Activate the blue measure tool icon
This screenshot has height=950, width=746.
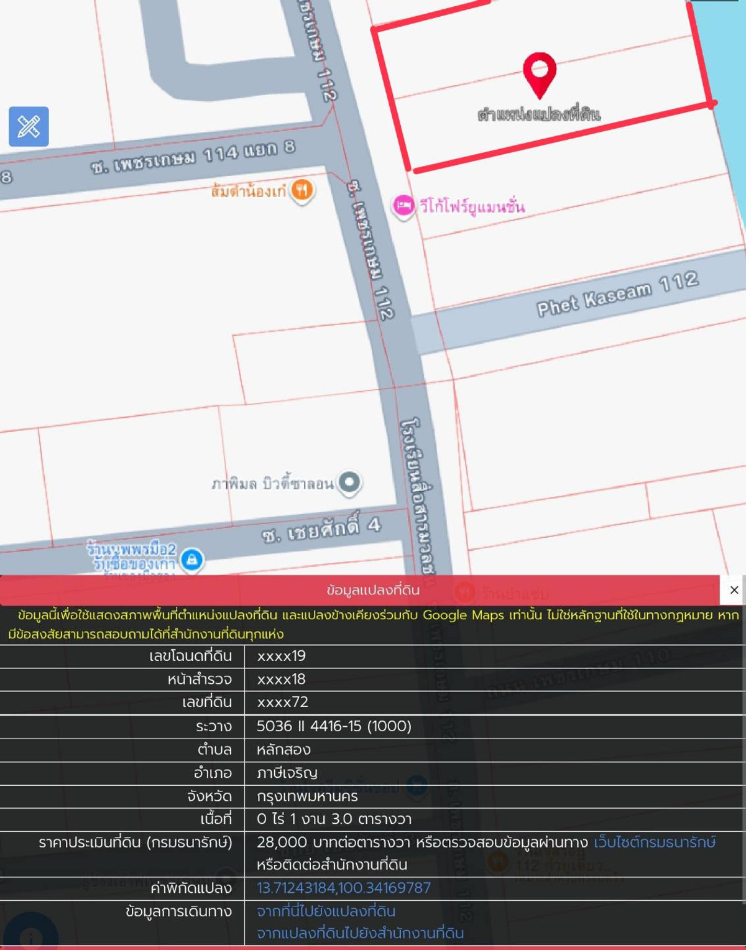29,127
